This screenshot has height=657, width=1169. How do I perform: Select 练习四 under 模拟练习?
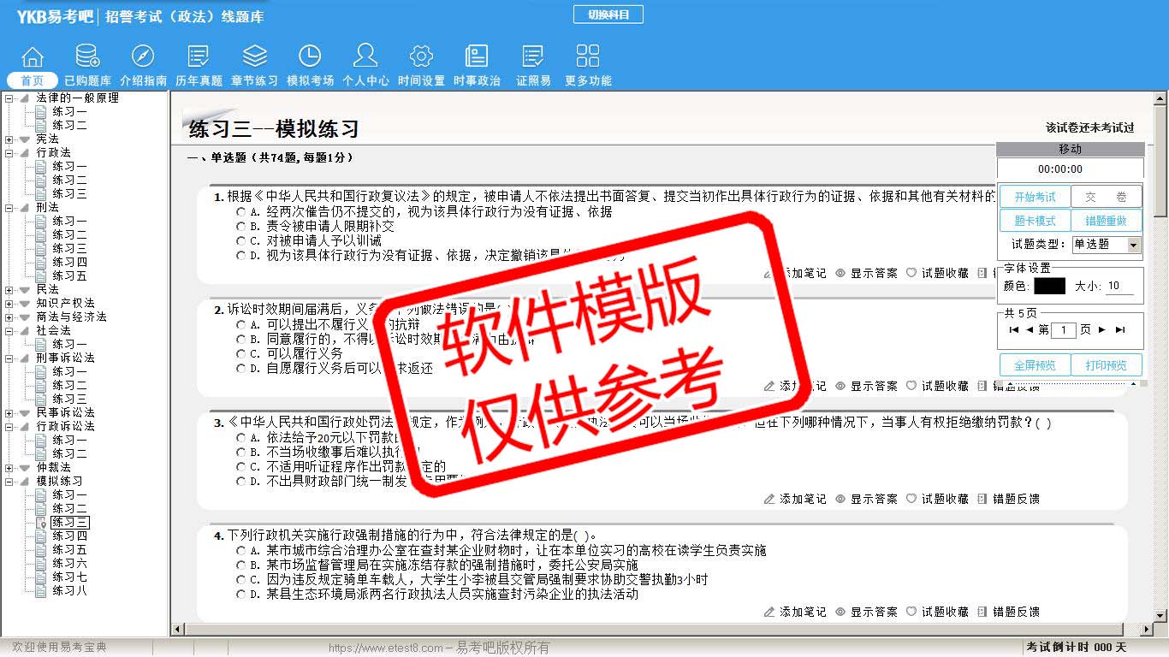[69, 536]
